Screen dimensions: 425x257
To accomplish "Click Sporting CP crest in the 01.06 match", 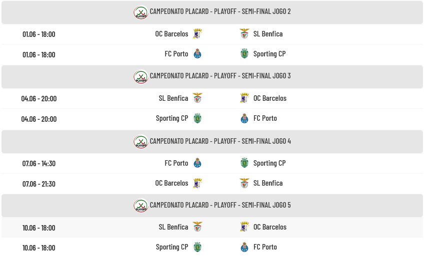I will click(x=244, y=54).
